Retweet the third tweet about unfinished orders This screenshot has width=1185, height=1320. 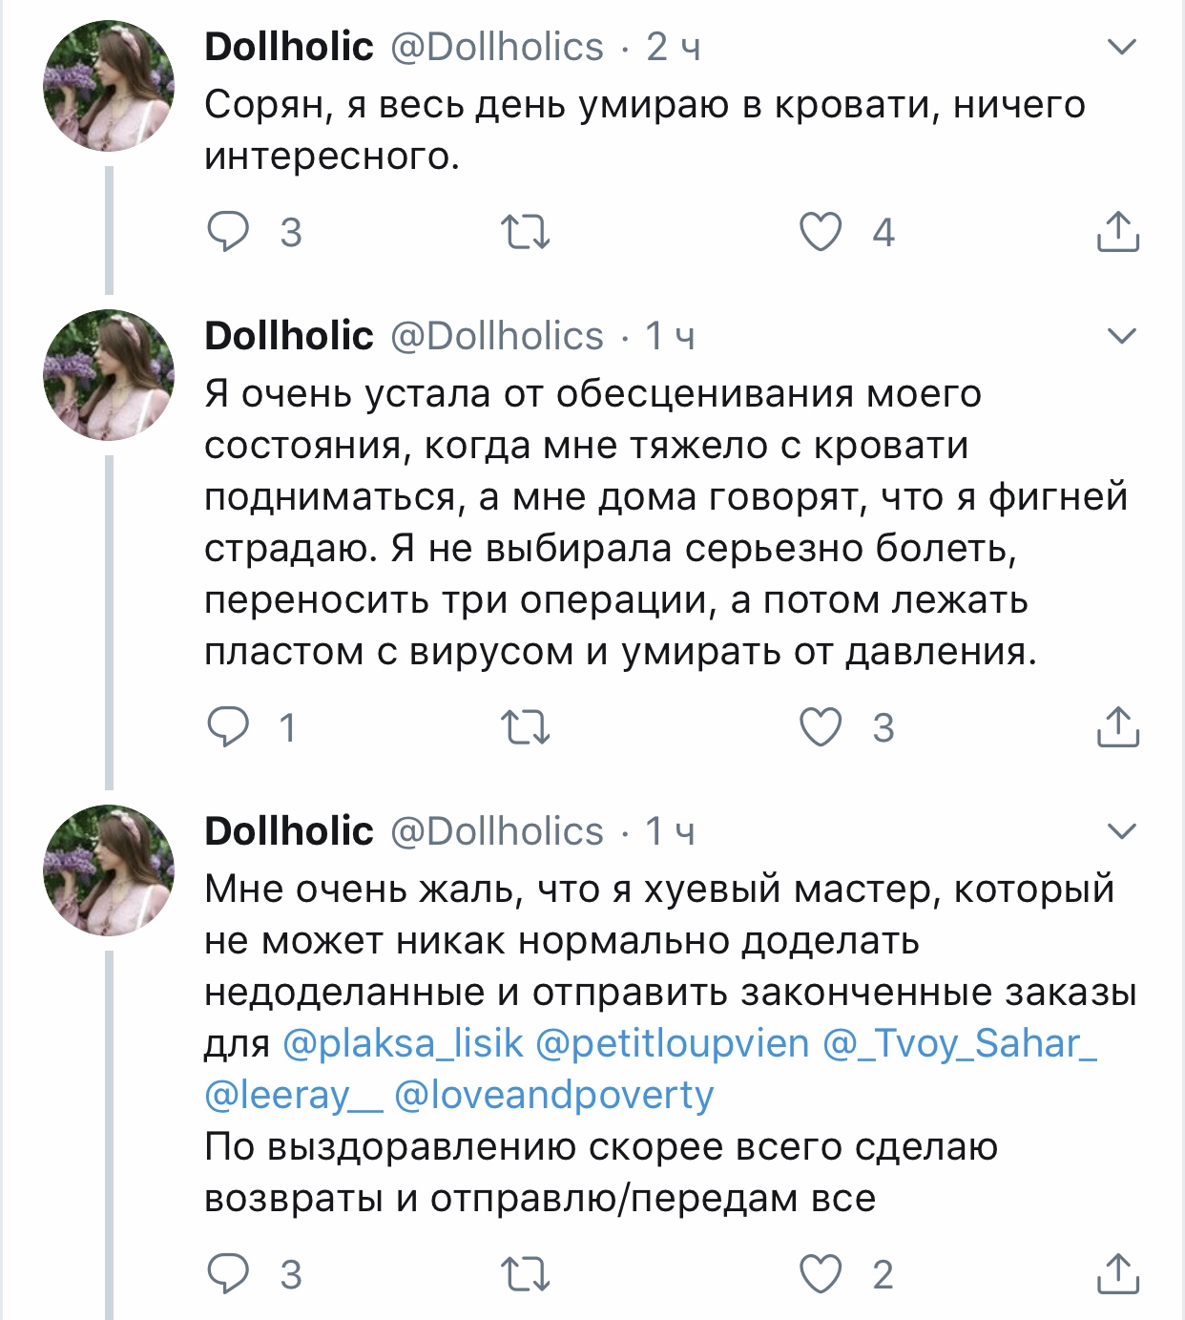tap(526, 1273)
